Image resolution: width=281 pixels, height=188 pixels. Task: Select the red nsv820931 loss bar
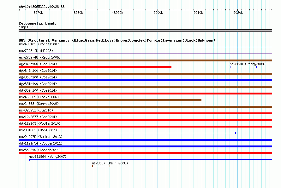point(145,113)
